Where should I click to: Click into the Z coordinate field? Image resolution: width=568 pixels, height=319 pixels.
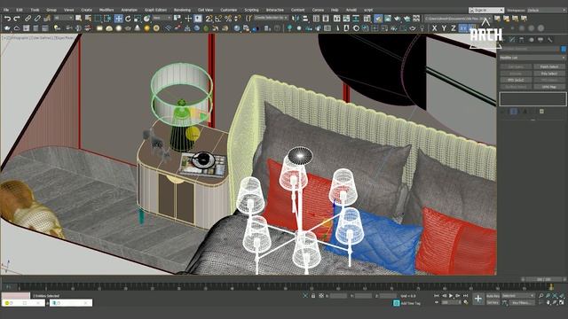[x=389, y=296]
